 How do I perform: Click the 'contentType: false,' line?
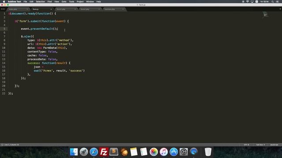(x=42, y=52)
